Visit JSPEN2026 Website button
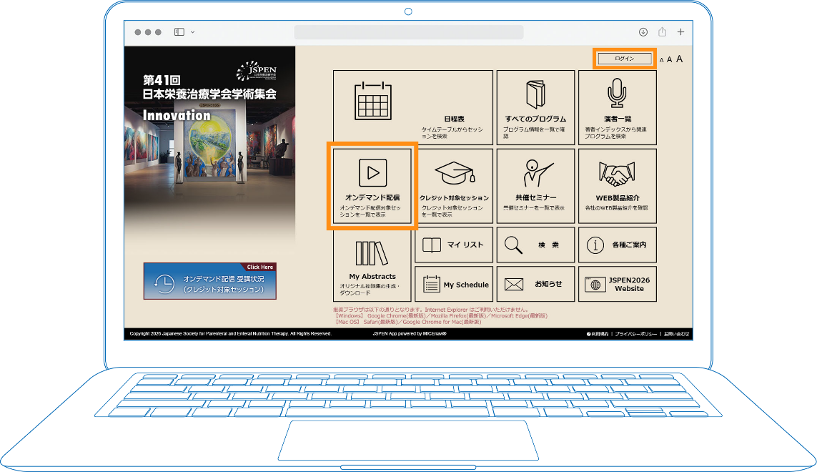 [x=617, y=285]
